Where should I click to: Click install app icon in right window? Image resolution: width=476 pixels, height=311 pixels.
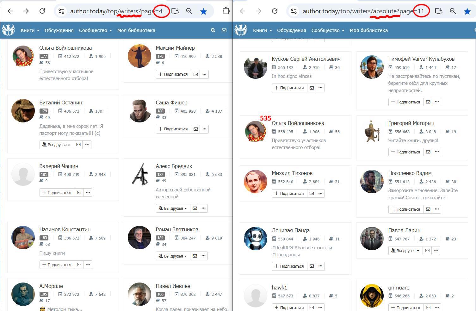(x=439, y=11)
